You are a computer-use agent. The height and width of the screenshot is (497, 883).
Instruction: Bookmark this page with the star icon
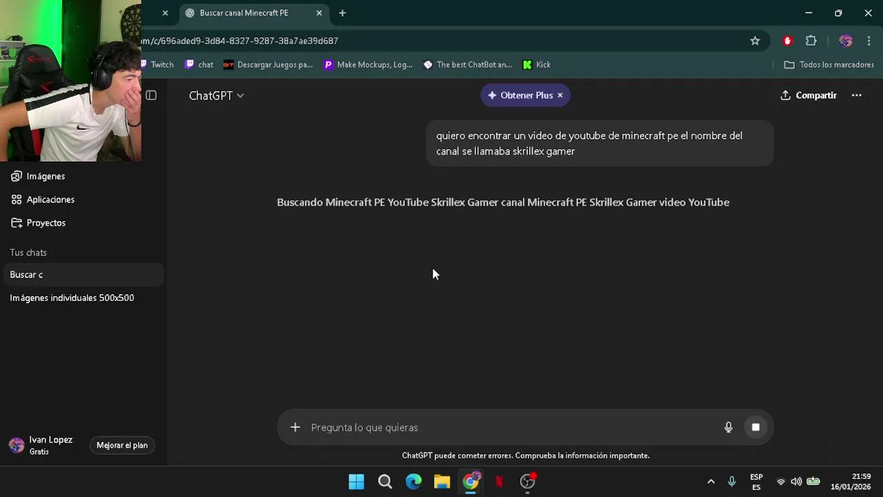755,41
